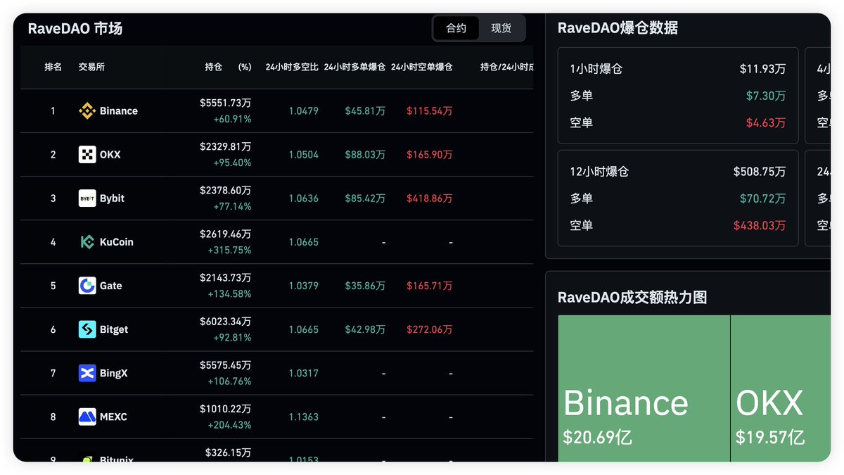Open the Bybit exchange name link
Viewport: 844px width, 475px height.
point(112,198)
